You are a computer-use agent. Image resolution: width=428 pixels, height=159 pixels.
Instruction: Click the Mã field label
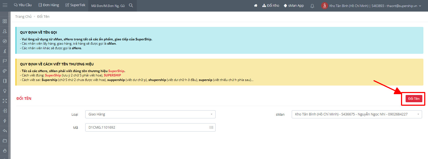point(76,128)
